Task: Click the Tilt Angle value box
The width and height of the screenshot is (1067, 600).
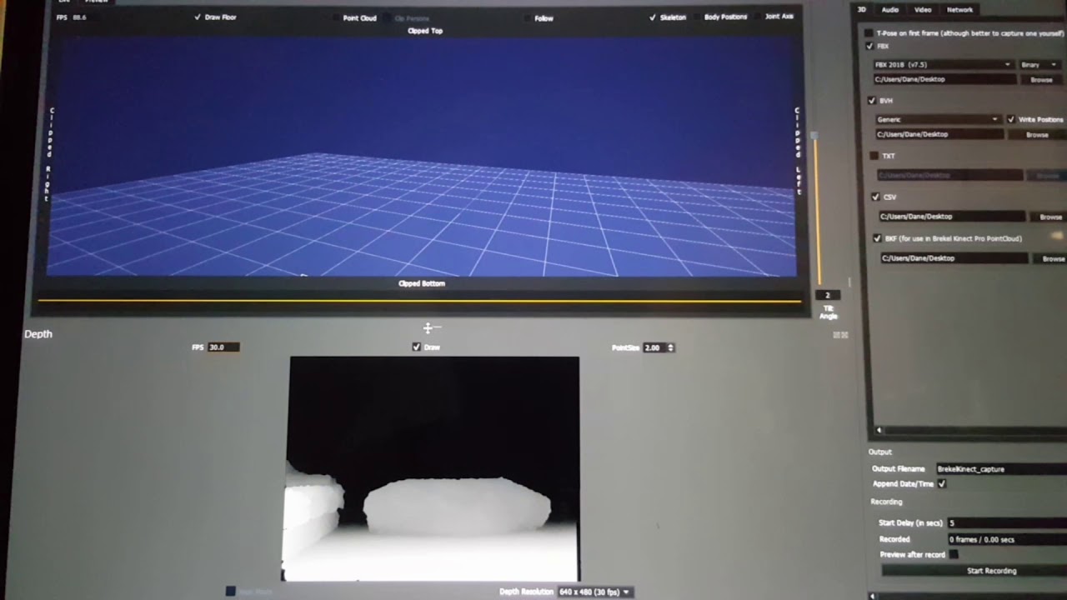Action: pyautogui.click(x=827, y=295)
